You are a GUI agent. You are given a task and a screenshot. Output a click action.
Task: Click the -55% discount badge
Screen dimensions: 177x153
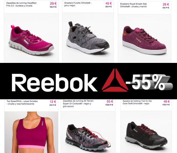coord(149,82)
